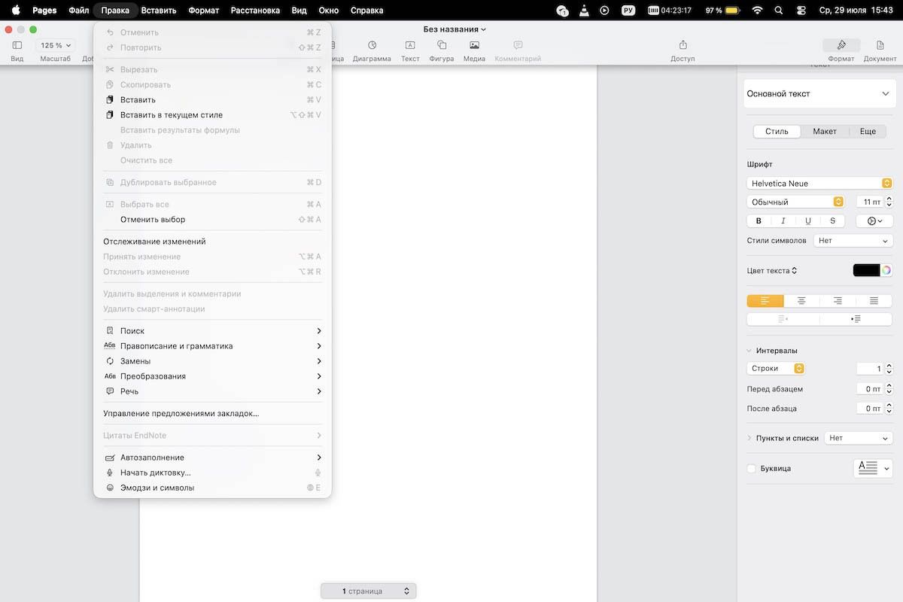Choose Управление предложениями закладок…
The image size is (903, 602).
tap(213, 413)
